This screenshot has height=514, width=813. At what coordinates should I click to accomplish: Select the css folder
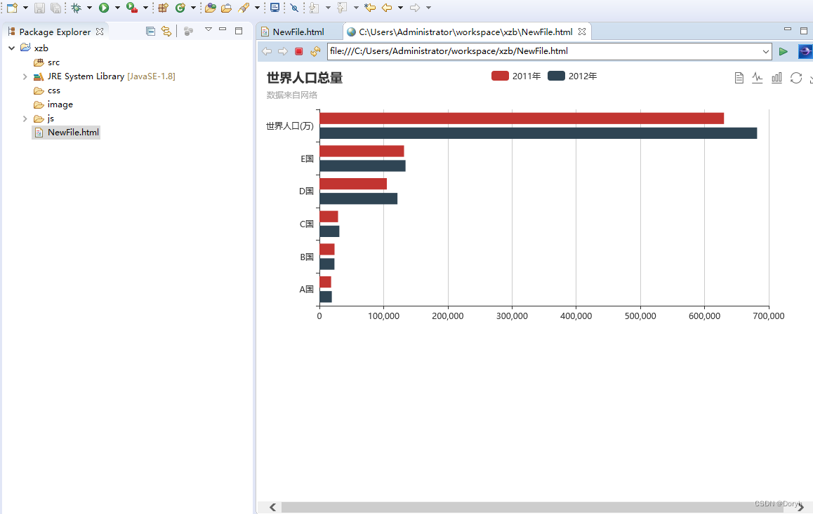pos(54,90)
